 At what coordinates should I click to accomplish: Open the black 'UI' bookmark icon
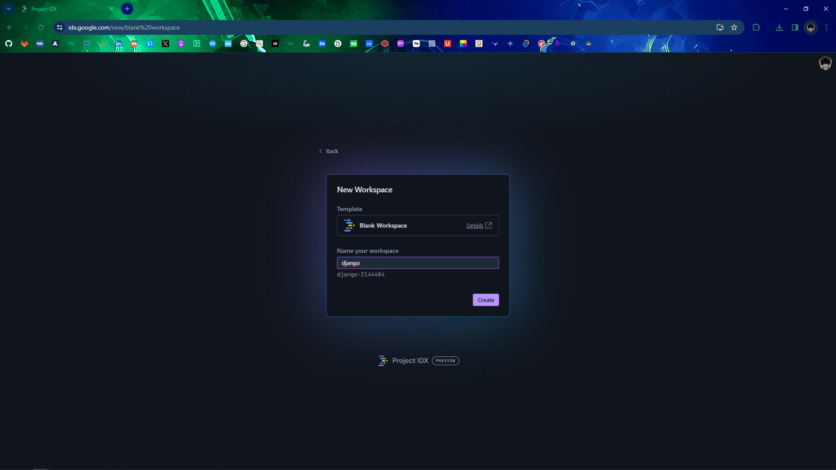click(x=275, y=44)
